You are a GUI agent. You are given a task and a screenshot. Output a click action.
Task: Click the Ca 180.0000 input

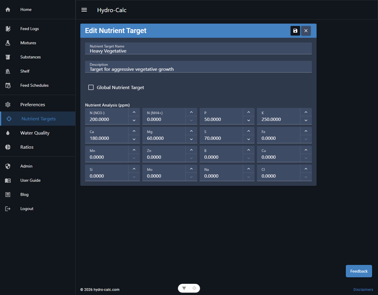[x=107, y=135]
